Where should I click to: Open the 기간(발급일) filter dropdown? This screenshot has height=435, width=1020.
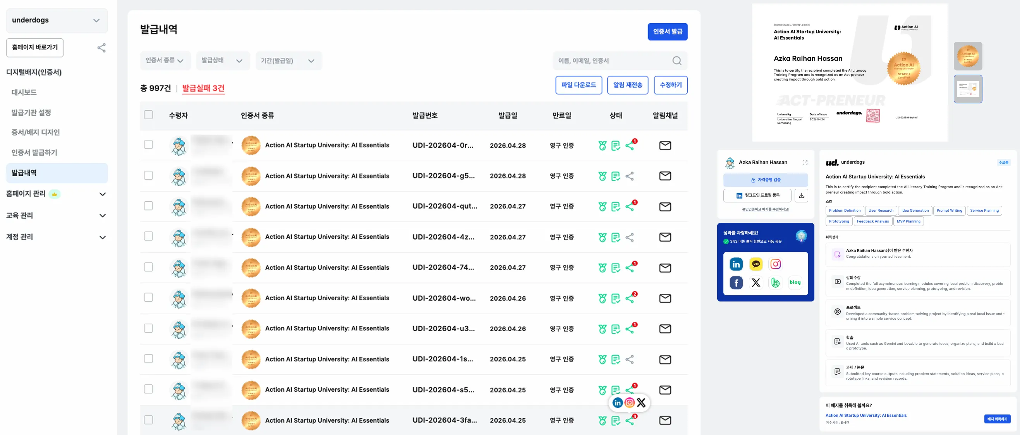[x=288, y=60]
